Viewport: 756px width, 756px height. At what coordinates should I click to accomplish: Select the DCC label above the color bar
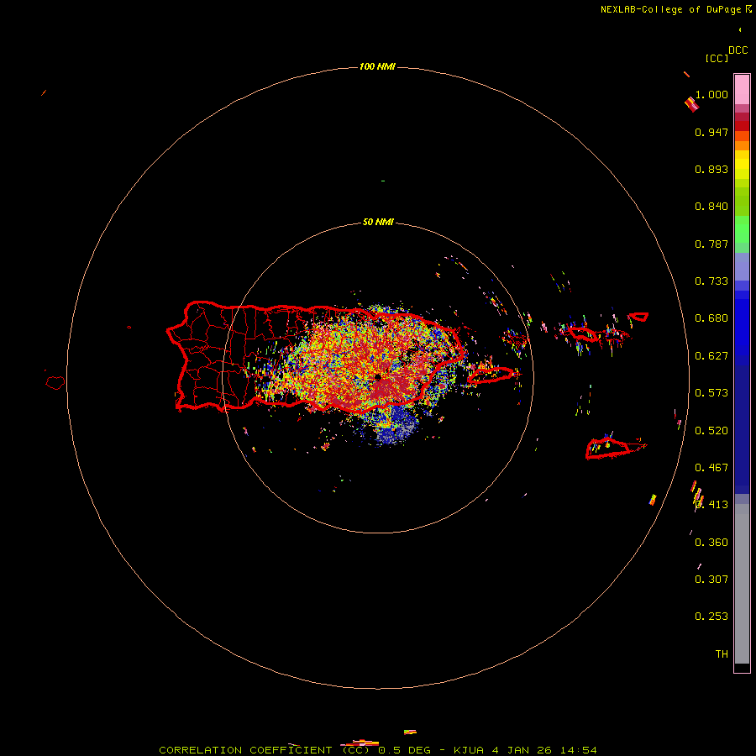pos(738,50)
